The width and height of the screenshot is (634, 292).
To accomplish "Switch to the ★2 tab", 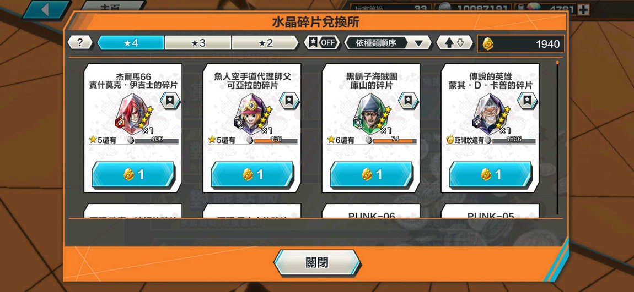I will click(265, 43).
